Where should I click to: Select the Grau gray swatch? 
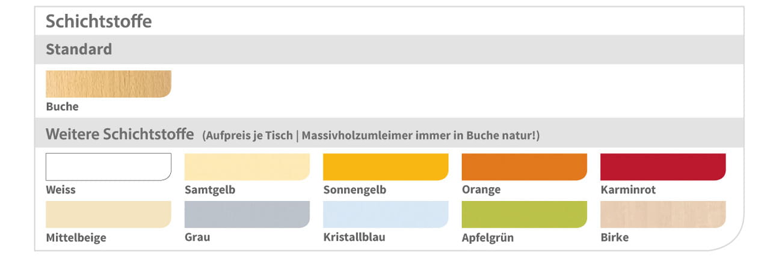tap(247, 214)
